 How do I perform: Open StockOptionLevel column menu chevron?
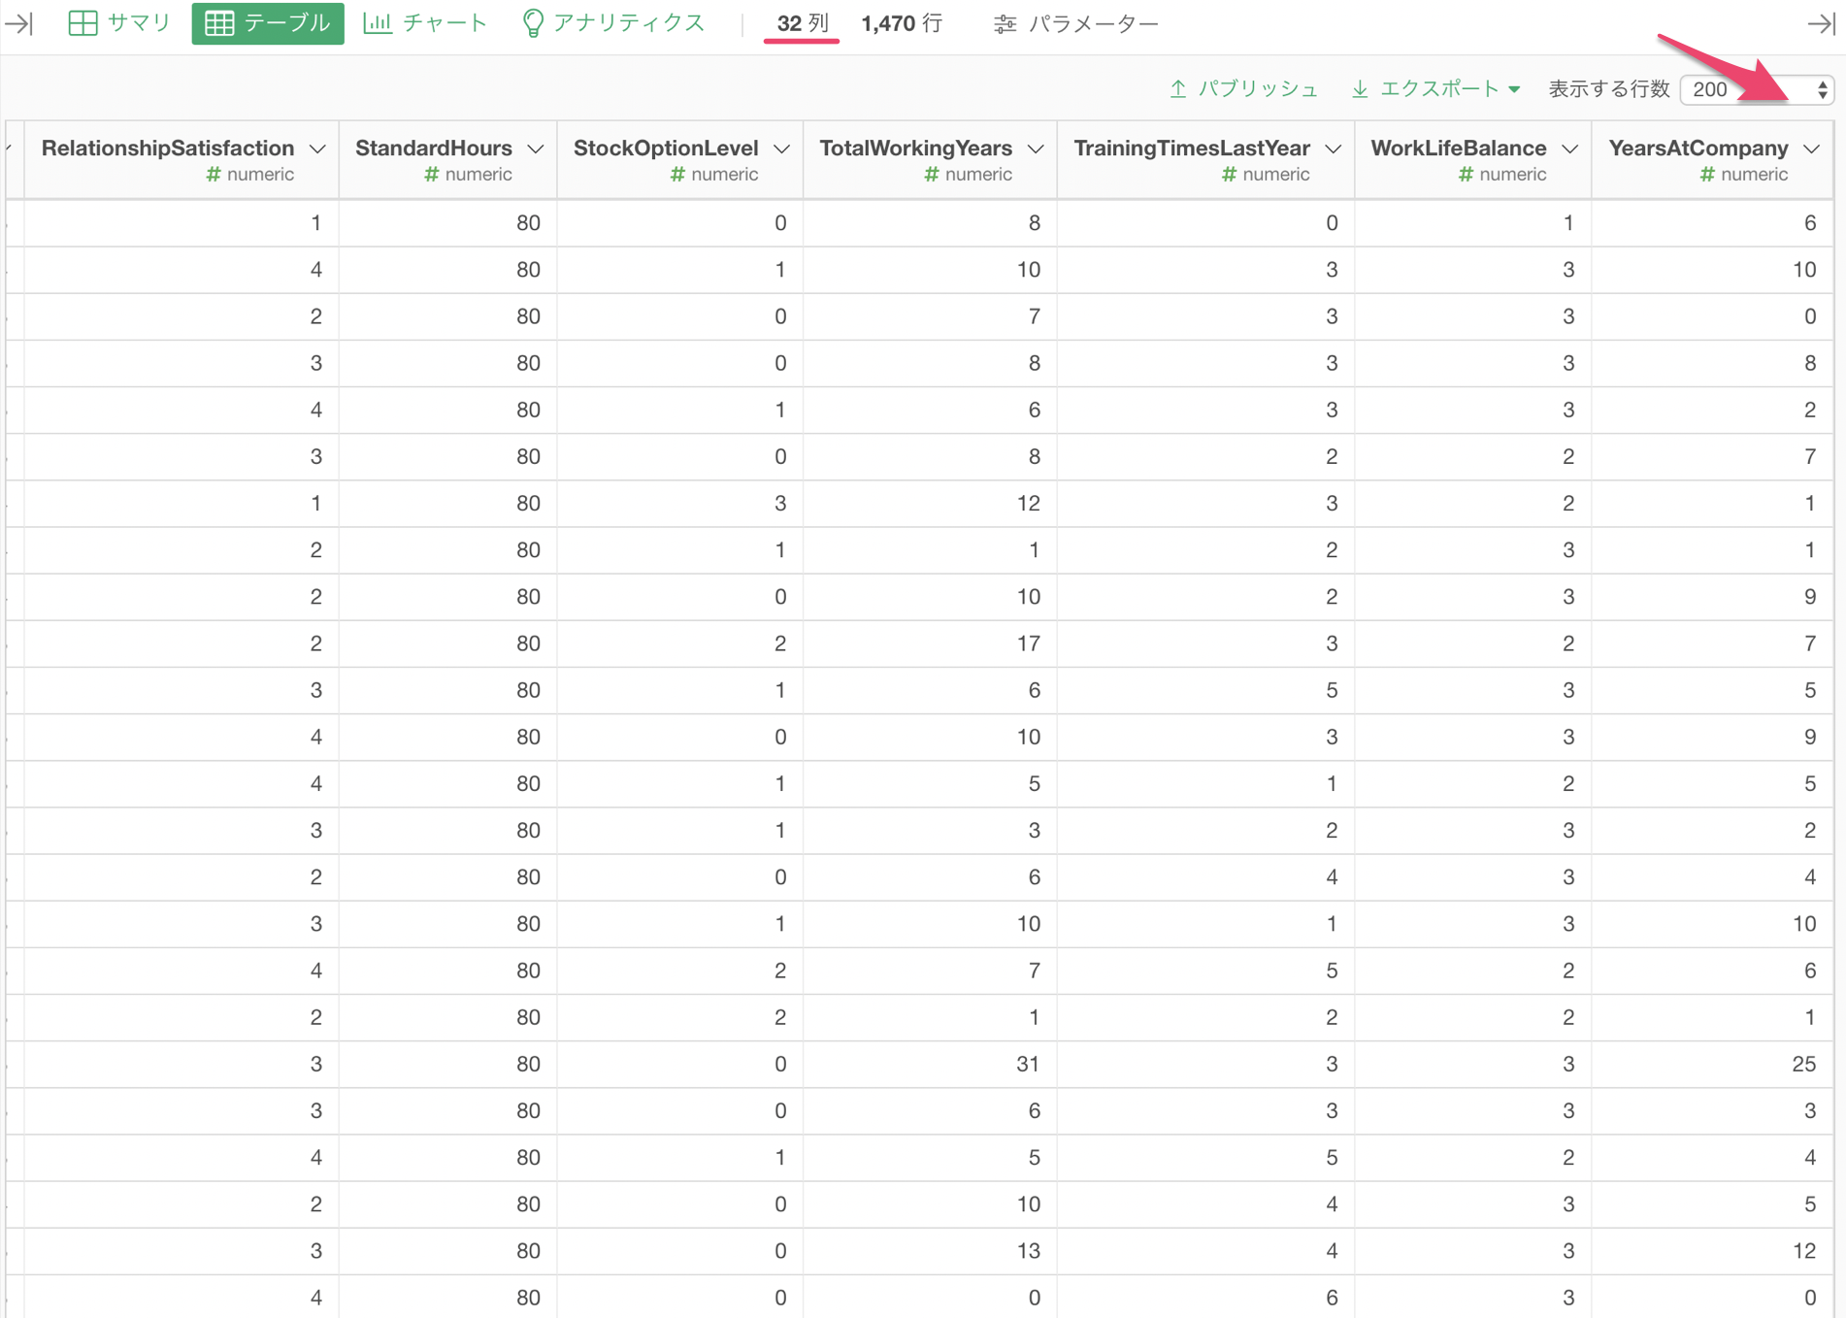(782, 148)
